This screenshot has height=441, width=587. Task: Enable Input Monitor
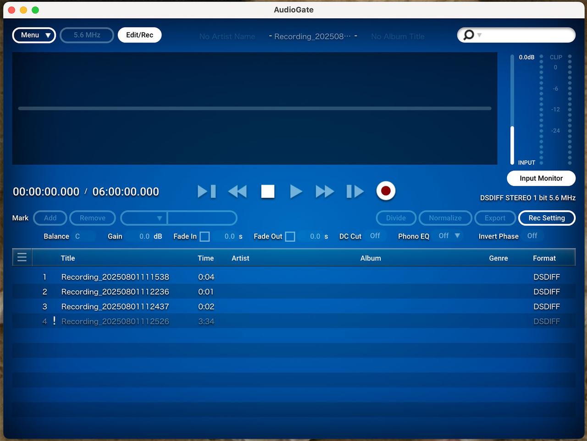pyautogui.click(x=541, y=178)
